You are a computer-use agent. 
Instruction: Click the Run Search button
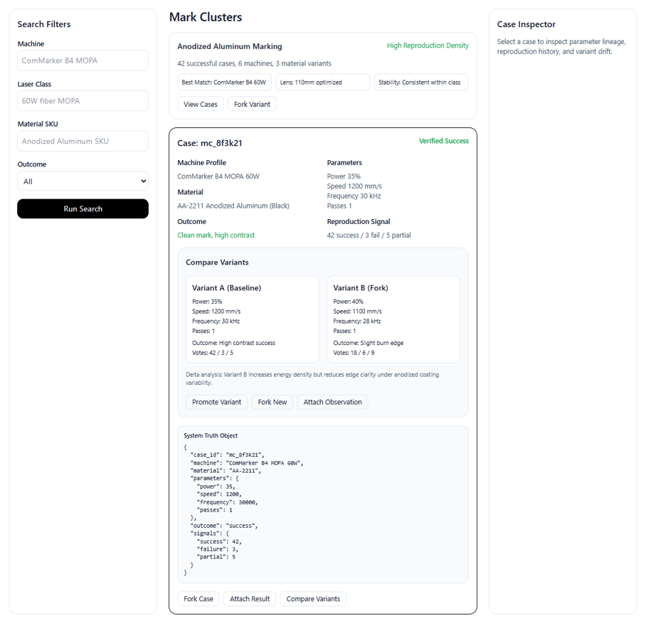pos(83,208)
